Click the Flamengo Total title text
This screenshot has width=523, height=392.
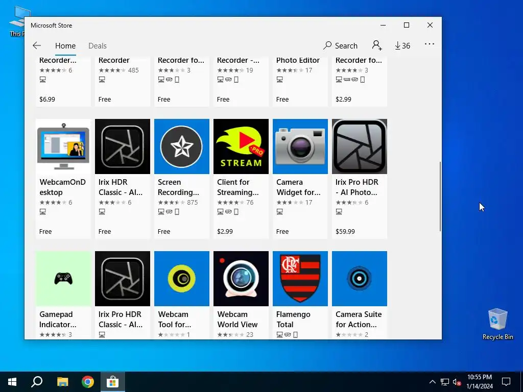pyautogui.click(x=293, y=320)
